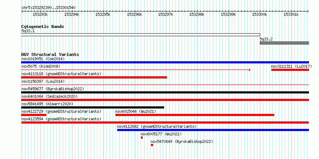Image resolution: width=319 pixels, height=159 pixels.
Task: Click the nsv5075 (Kidd2008) label
Action: click(41, 66)
